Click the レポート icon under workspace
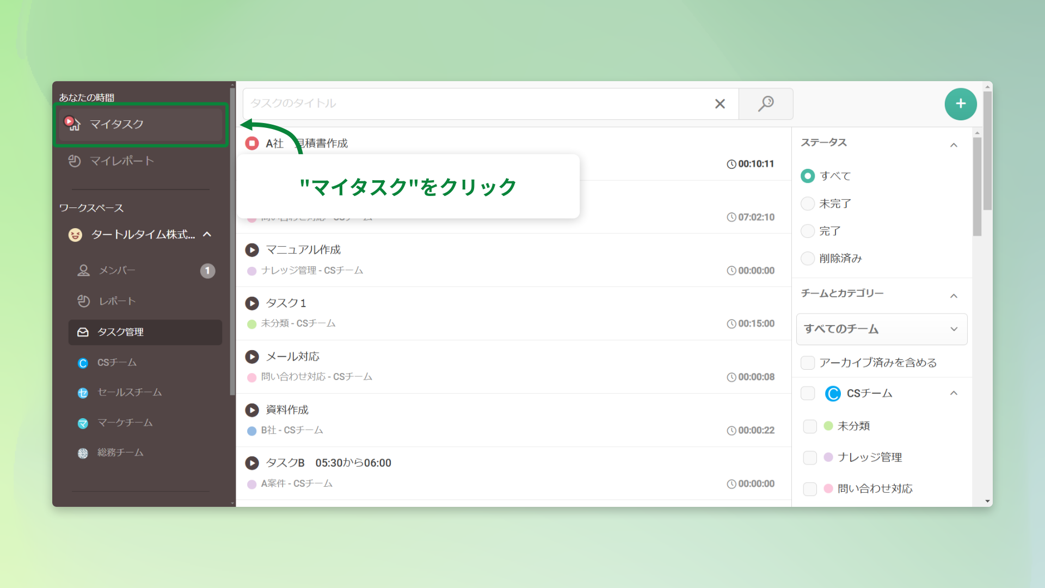 tap(83, 301)
